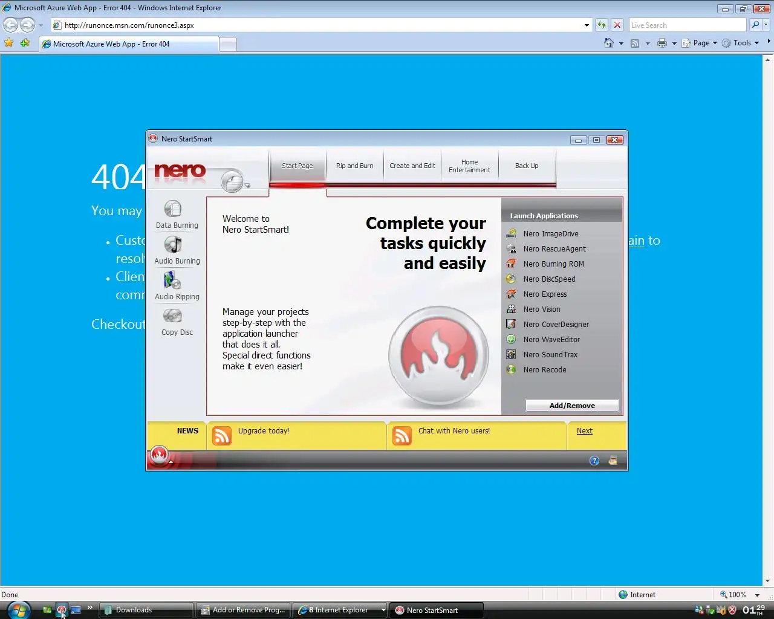Click the Live Search magnifier button
774x619 pixels.
click(x=755, y=25)
